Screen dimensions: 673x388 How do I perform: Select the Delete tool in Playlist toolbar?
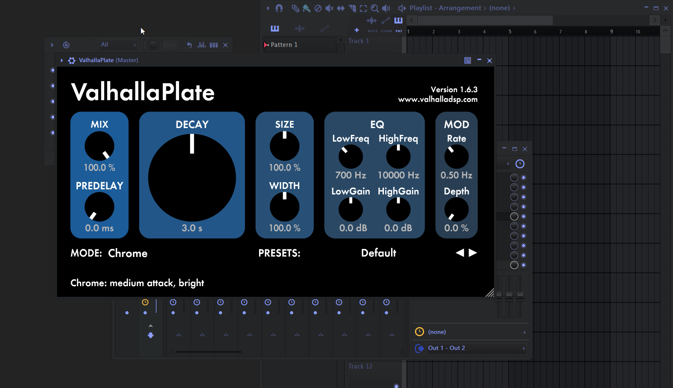(x=318, y=8)
